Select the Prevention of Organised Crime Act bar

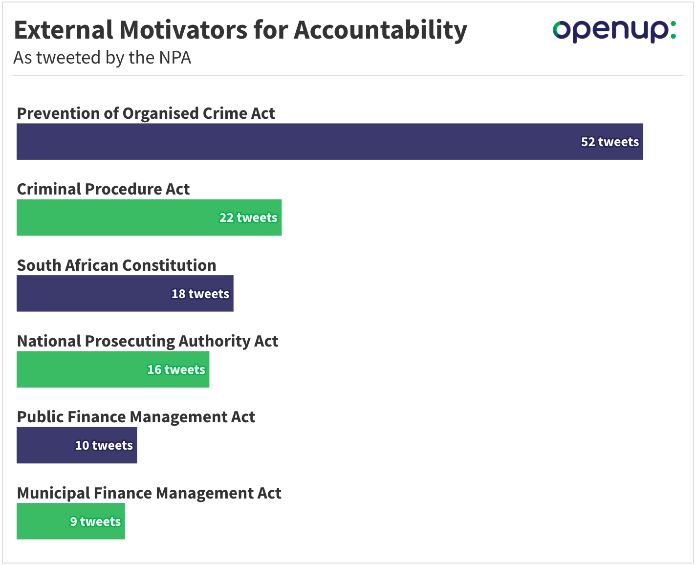pos(330,141)
